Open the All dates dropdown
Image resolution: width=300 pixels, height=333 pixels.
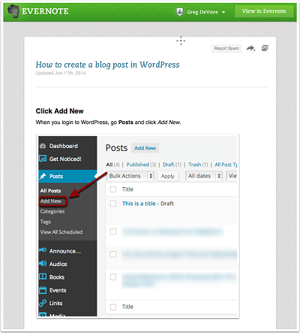[x=204, y=176]
